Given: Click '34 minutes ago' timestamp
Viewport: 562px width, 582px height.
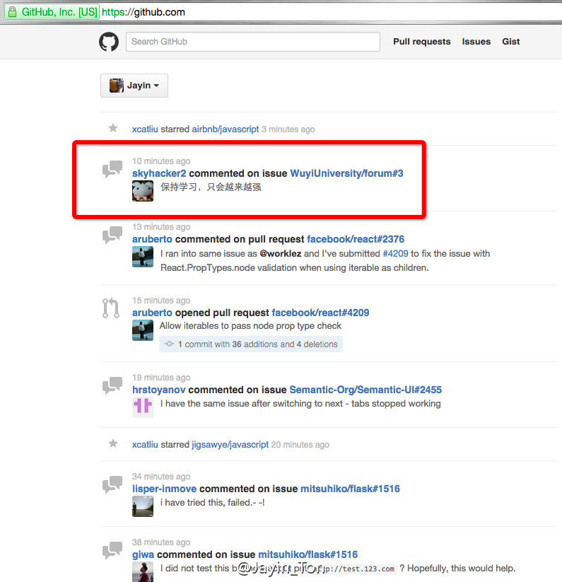Looking at the screenshot, I should coord(161,477).
